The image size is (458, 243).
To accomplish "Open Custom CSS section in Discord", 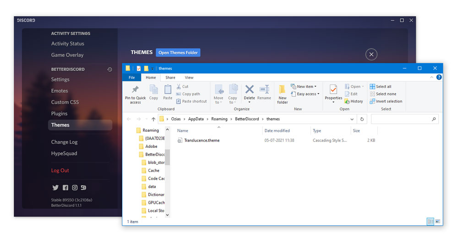I will pyautogui.click(x=65, y=102).
